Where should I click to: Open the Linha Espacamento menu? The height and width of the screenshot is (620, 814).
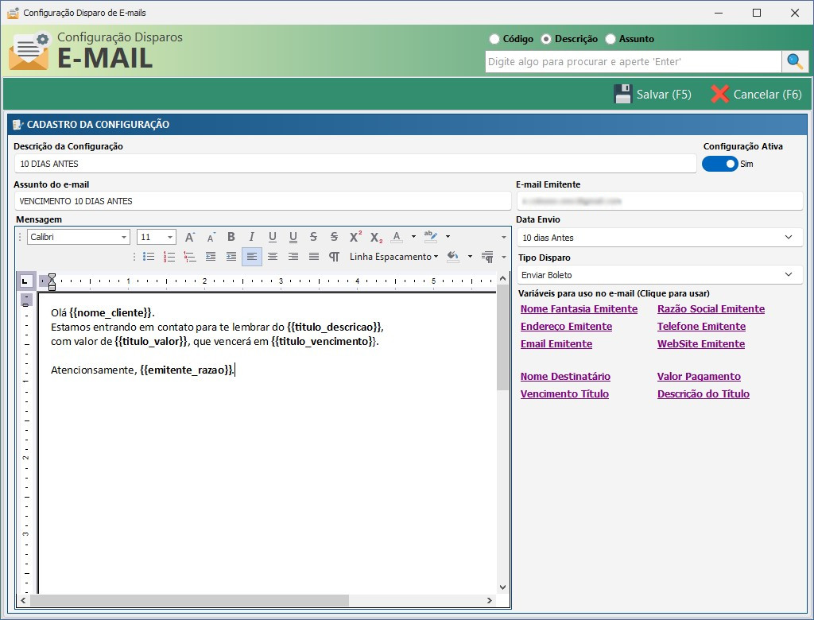tap(393, 257)
